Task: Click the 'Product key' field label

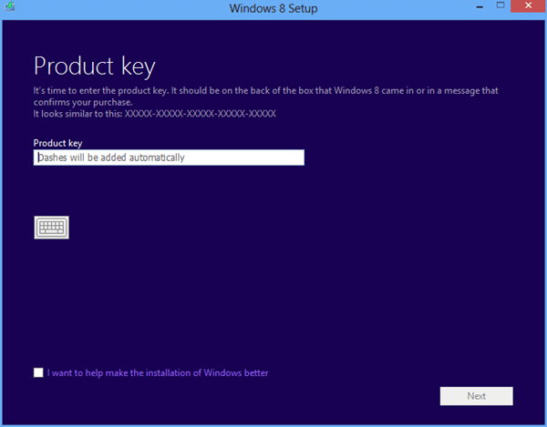Action: pyautogui.click(x=57, y=143)
